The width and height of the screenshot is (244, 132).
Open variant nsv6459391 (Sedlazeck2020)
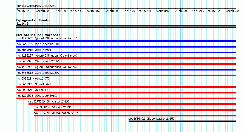coord(38,61)
